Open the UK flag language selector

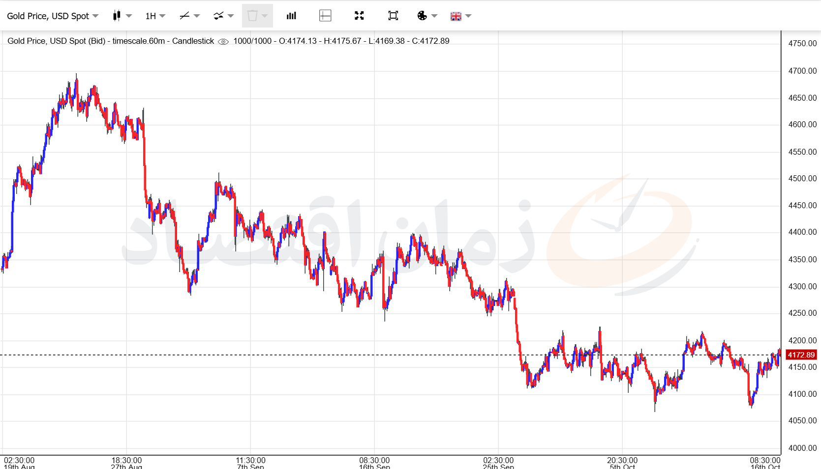tap(456, 16)
